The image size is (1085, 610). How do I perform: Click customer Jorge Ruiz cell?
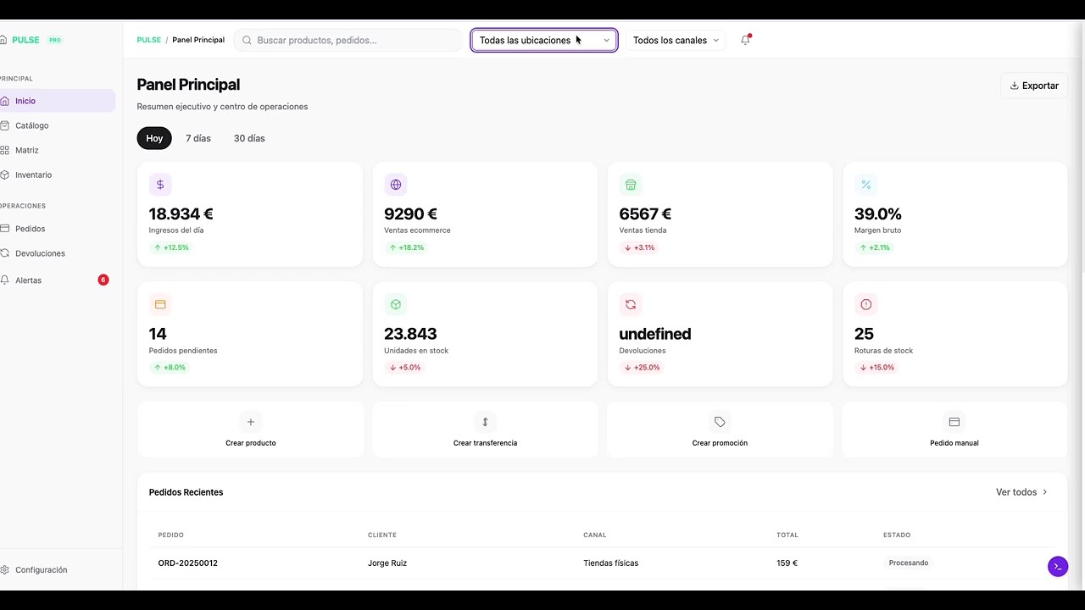pos(387,563)
